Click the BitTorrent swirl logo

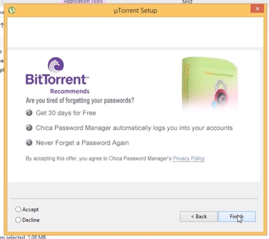[56, 65]
